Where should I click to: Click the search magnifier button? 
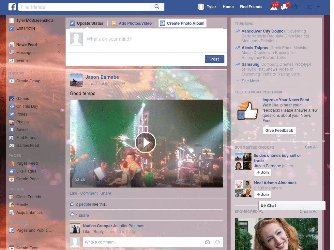click(x=157, y=7)
